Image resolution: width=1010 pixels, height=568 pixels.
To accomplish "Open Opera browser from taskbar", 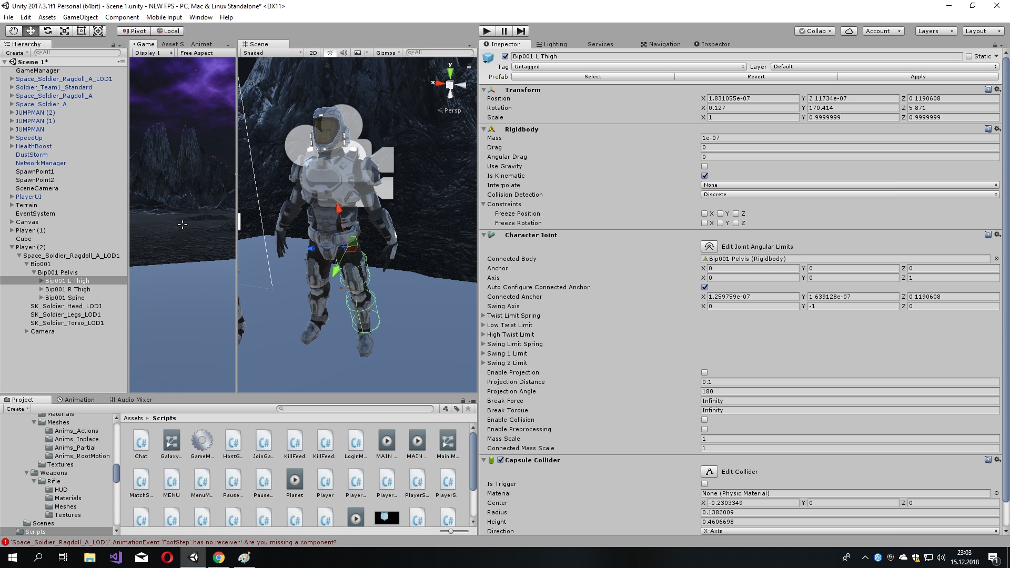I will coord(167,557).
